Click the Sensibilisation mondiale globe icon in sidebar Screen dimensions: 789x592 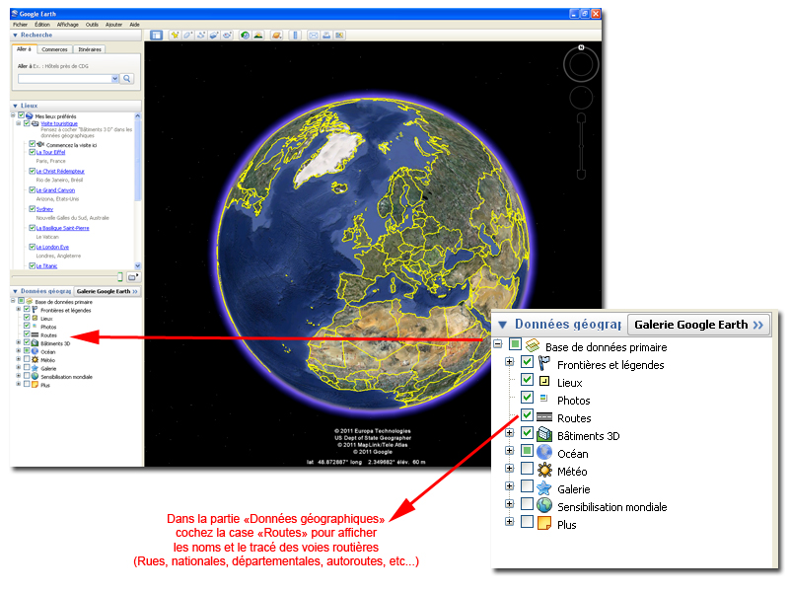point(35,377)
